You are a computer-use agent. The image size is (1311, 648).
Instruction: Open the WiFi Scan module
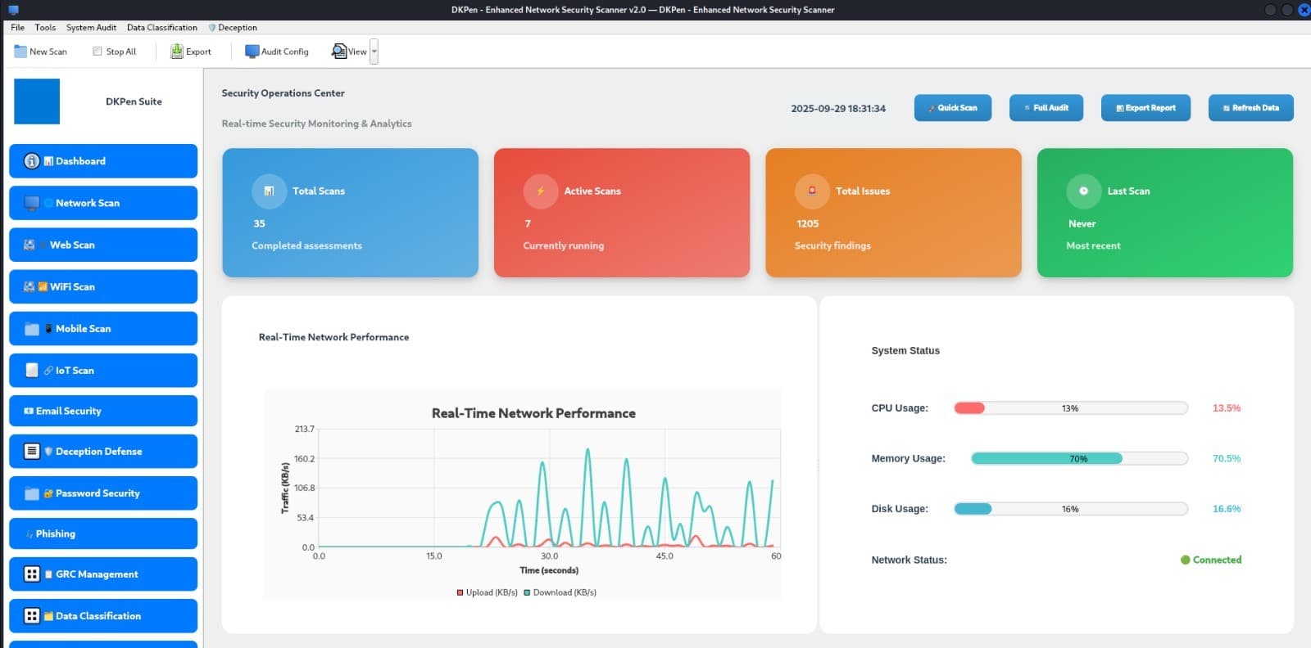click(x=103, y=286)
